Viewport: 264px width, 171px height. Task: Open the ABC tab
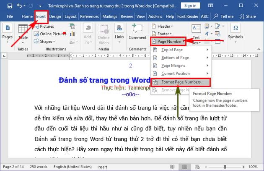tap(204, 16)
